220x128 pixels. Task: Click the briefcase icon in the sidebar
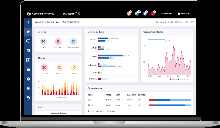click(28, 69)
